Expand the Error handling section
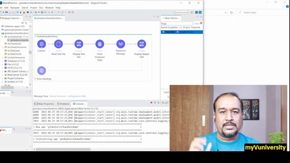The width and height of the screenshot is (290, 163). (35, 79)
